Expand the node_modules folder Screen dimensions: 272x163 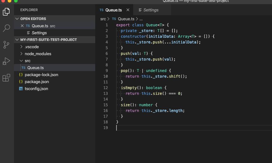pos(21,54)
